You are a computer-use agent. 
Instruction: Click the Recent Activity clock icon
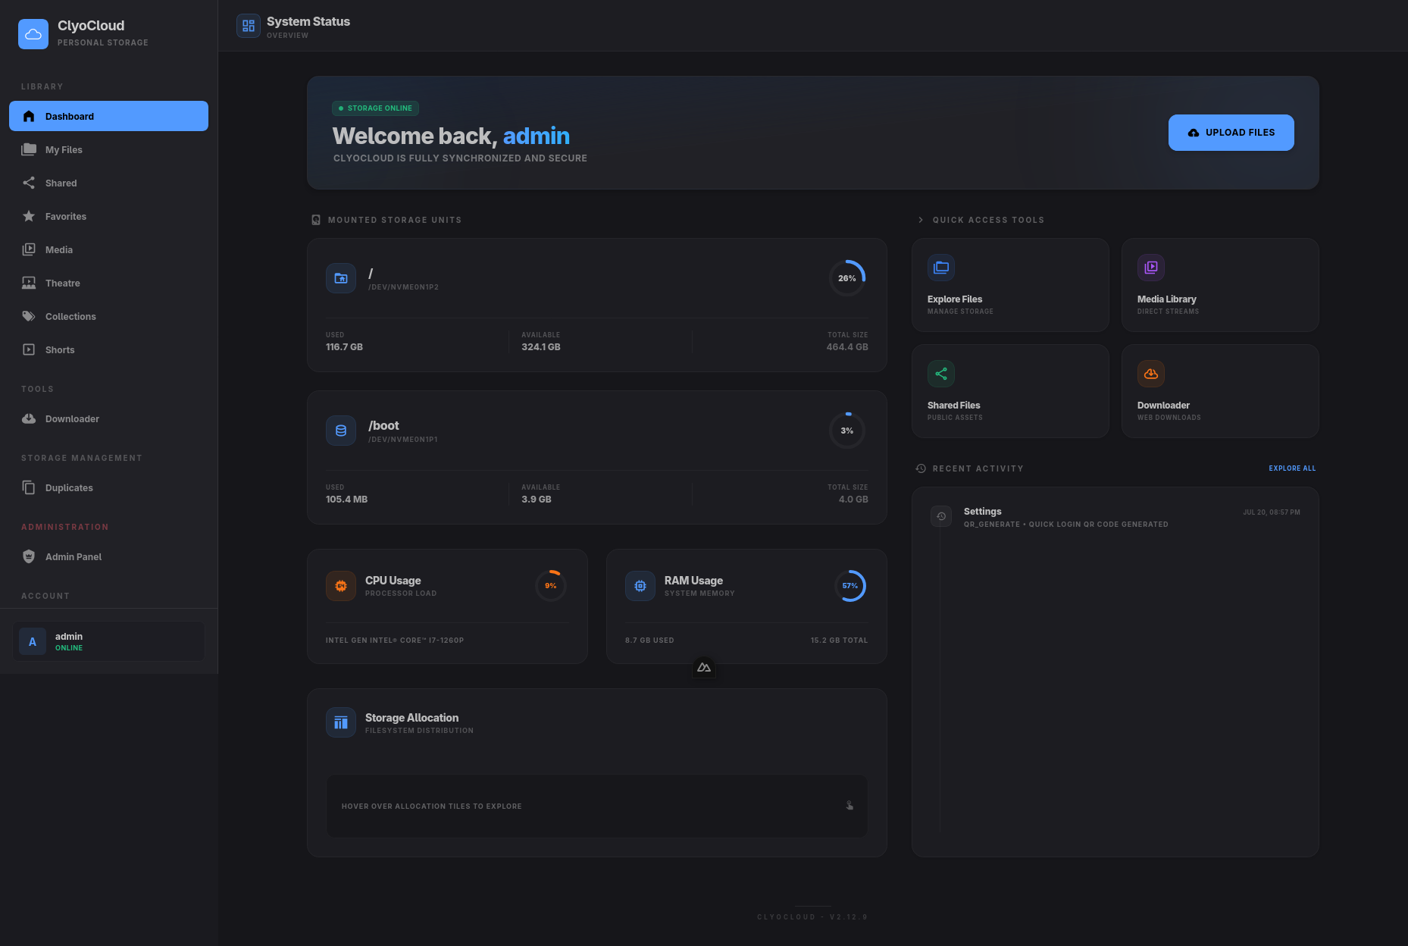pos(921,468)
